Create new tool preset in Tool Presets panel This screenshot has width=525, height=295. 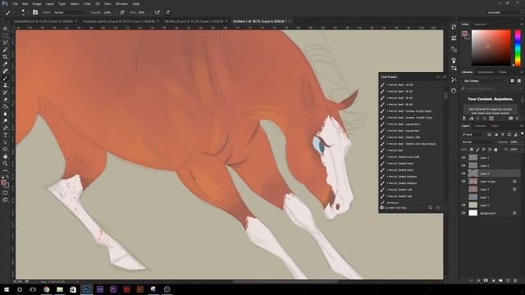(x=431, y=207)
